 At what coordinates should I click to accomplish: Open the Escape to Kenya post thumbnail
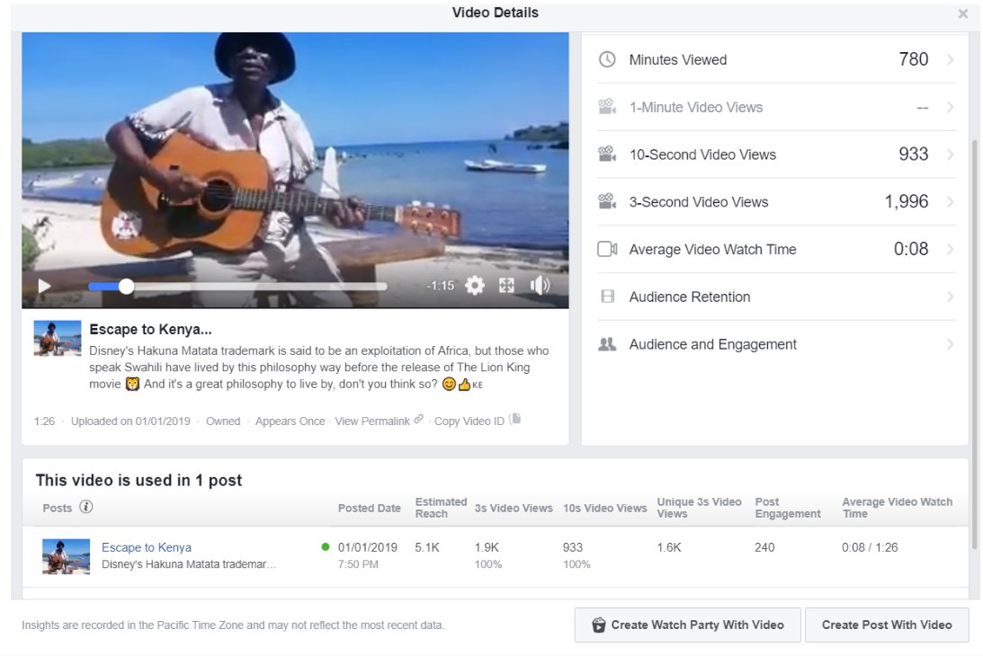(x=67, y=556)
